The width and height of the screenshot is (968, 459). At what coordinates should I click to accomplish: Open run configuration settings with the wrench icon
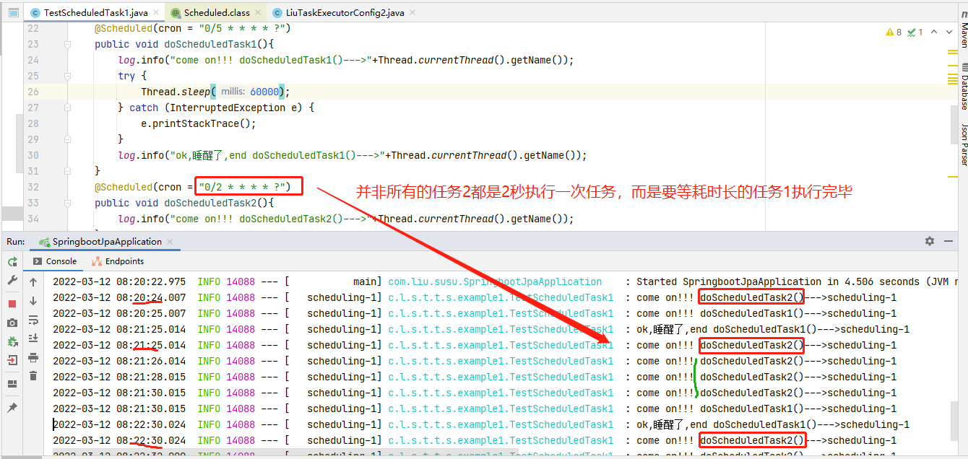tap(12, 280)
